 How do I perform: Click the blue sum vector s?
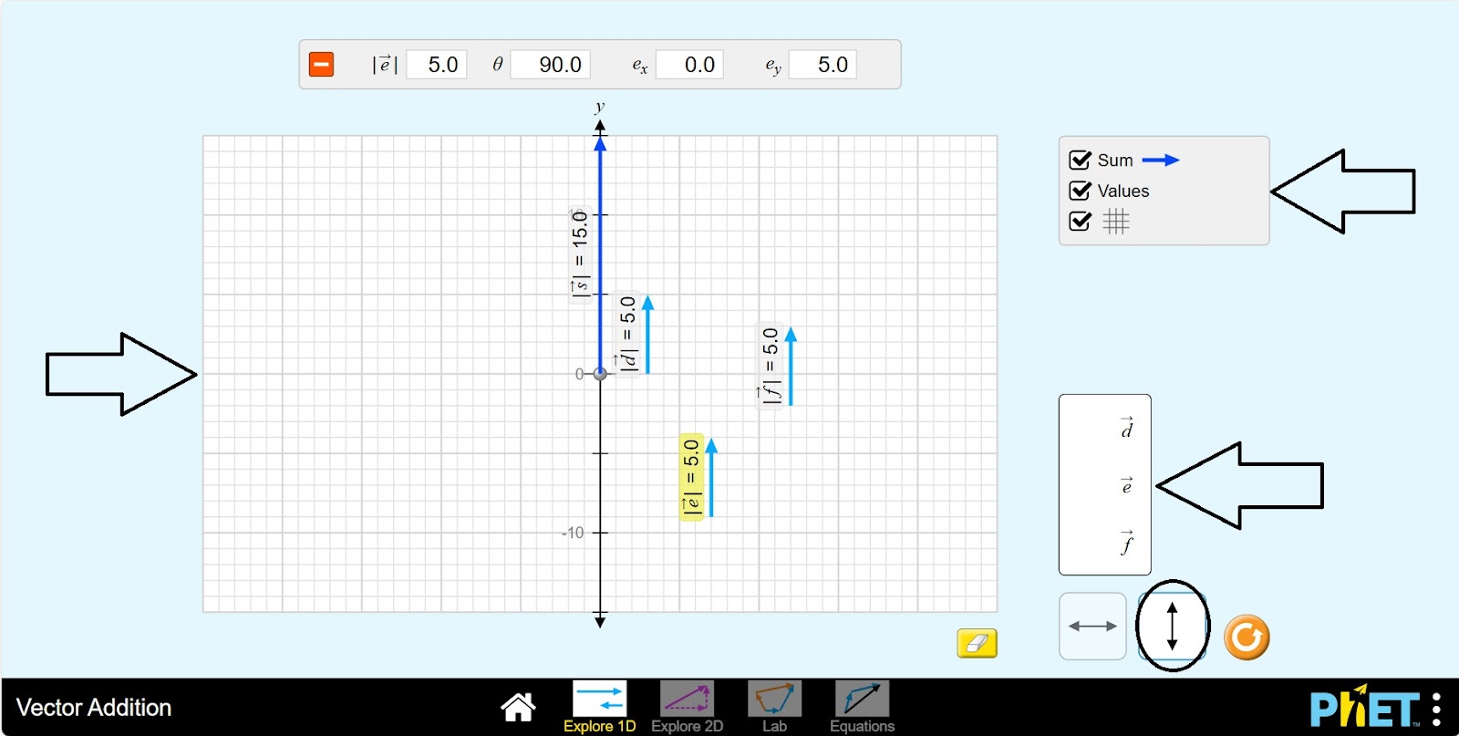pyautogui.click(x=600, y=255)
